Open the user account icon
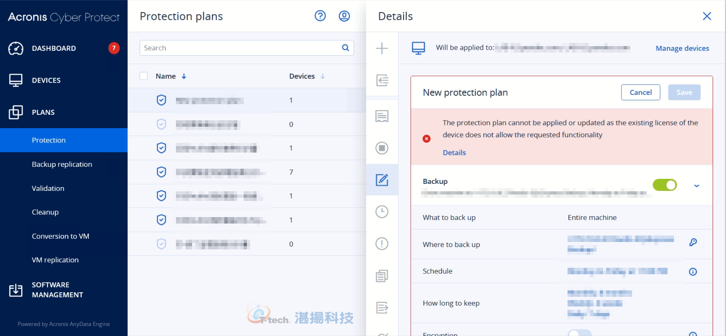 [x=344, y=16]
